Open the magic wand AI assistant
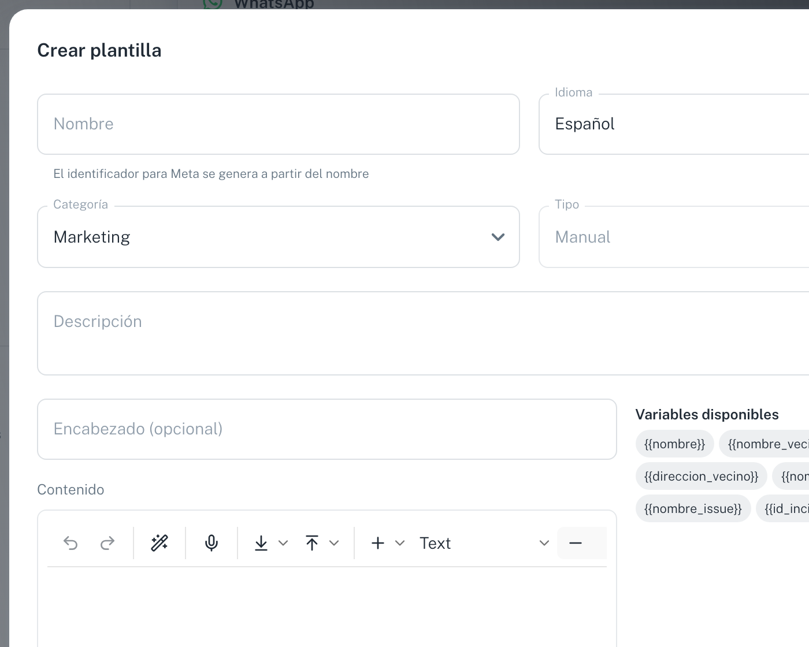 159,543
